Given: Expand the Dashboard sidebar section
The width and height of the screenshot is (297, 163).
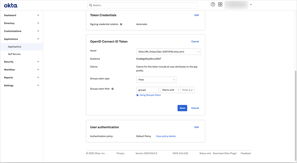Looking at the screenshot, I should point(21,15).
